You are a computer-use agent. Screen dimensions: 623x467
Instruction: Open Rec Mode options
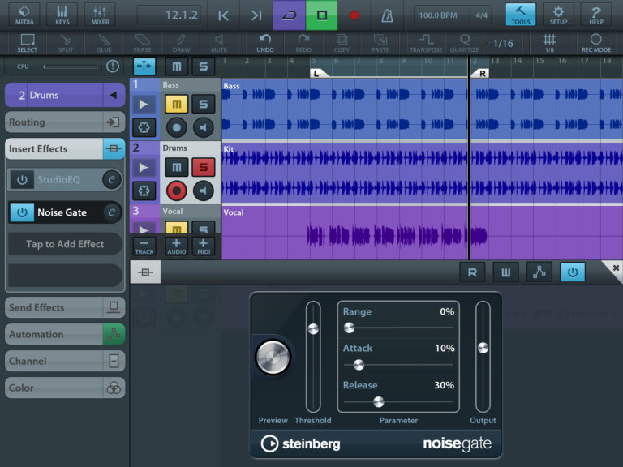596,43
